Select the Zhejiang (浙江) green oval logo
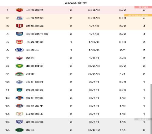The height and width of the screenshot is (134, 152). [19, 130]
